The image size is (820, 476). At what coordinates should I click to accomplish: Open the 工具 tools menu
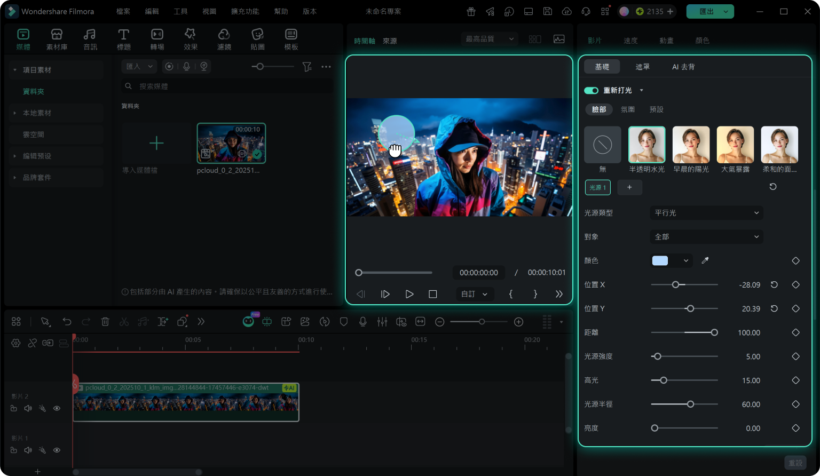(x=180, y=11)
